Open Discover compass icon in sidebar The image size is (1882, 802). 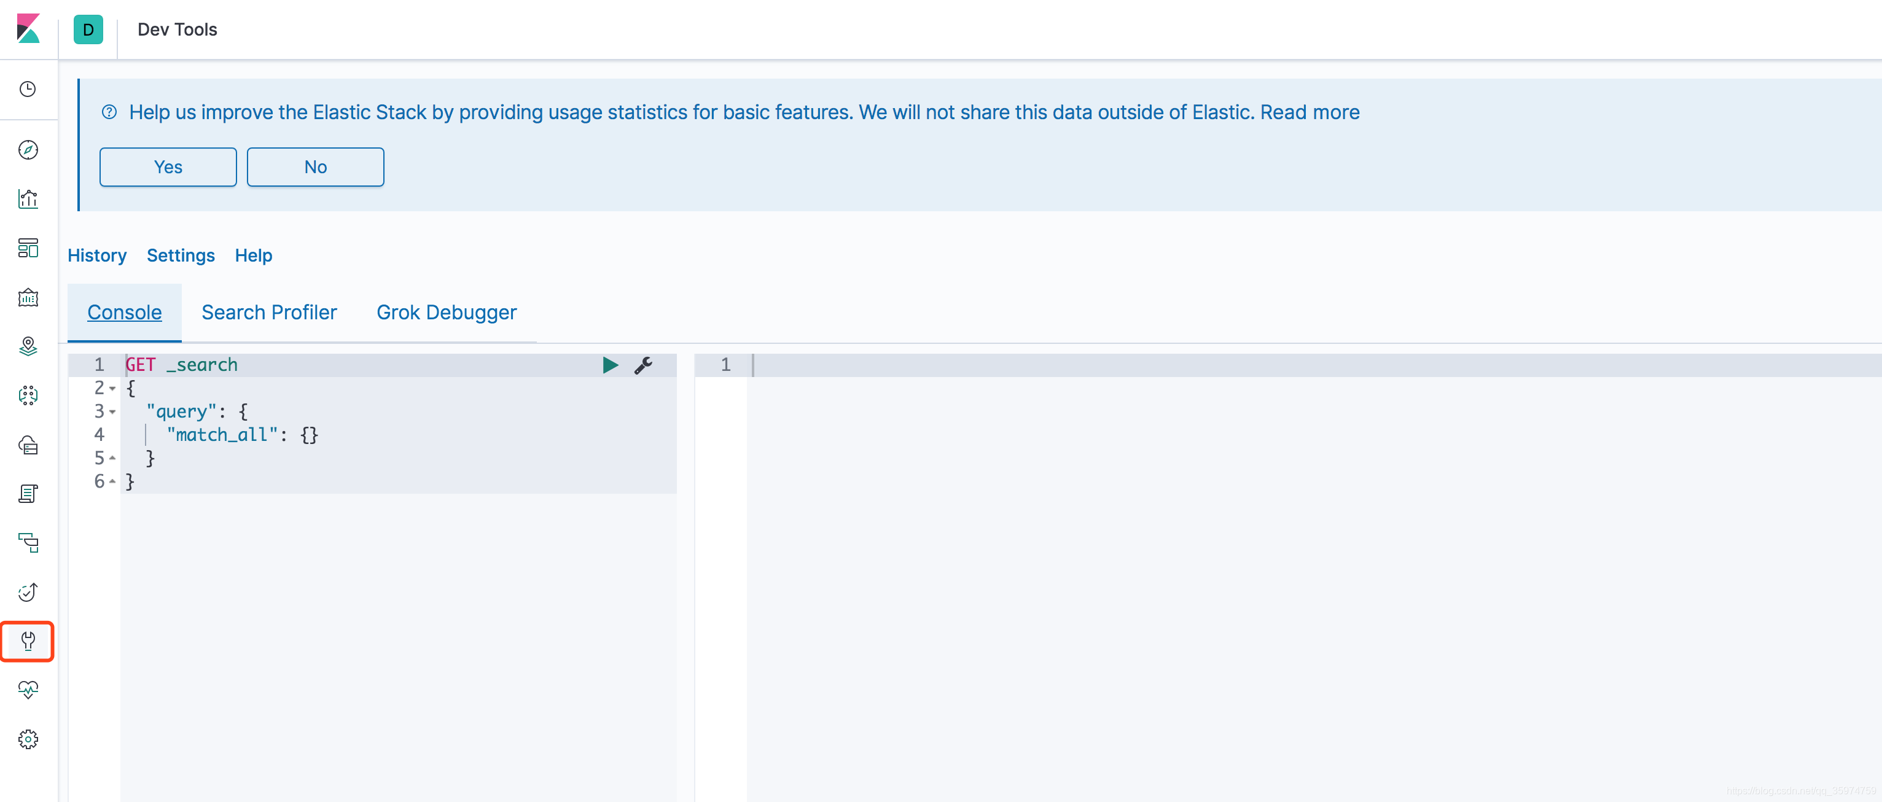click(x=28, y=150)
